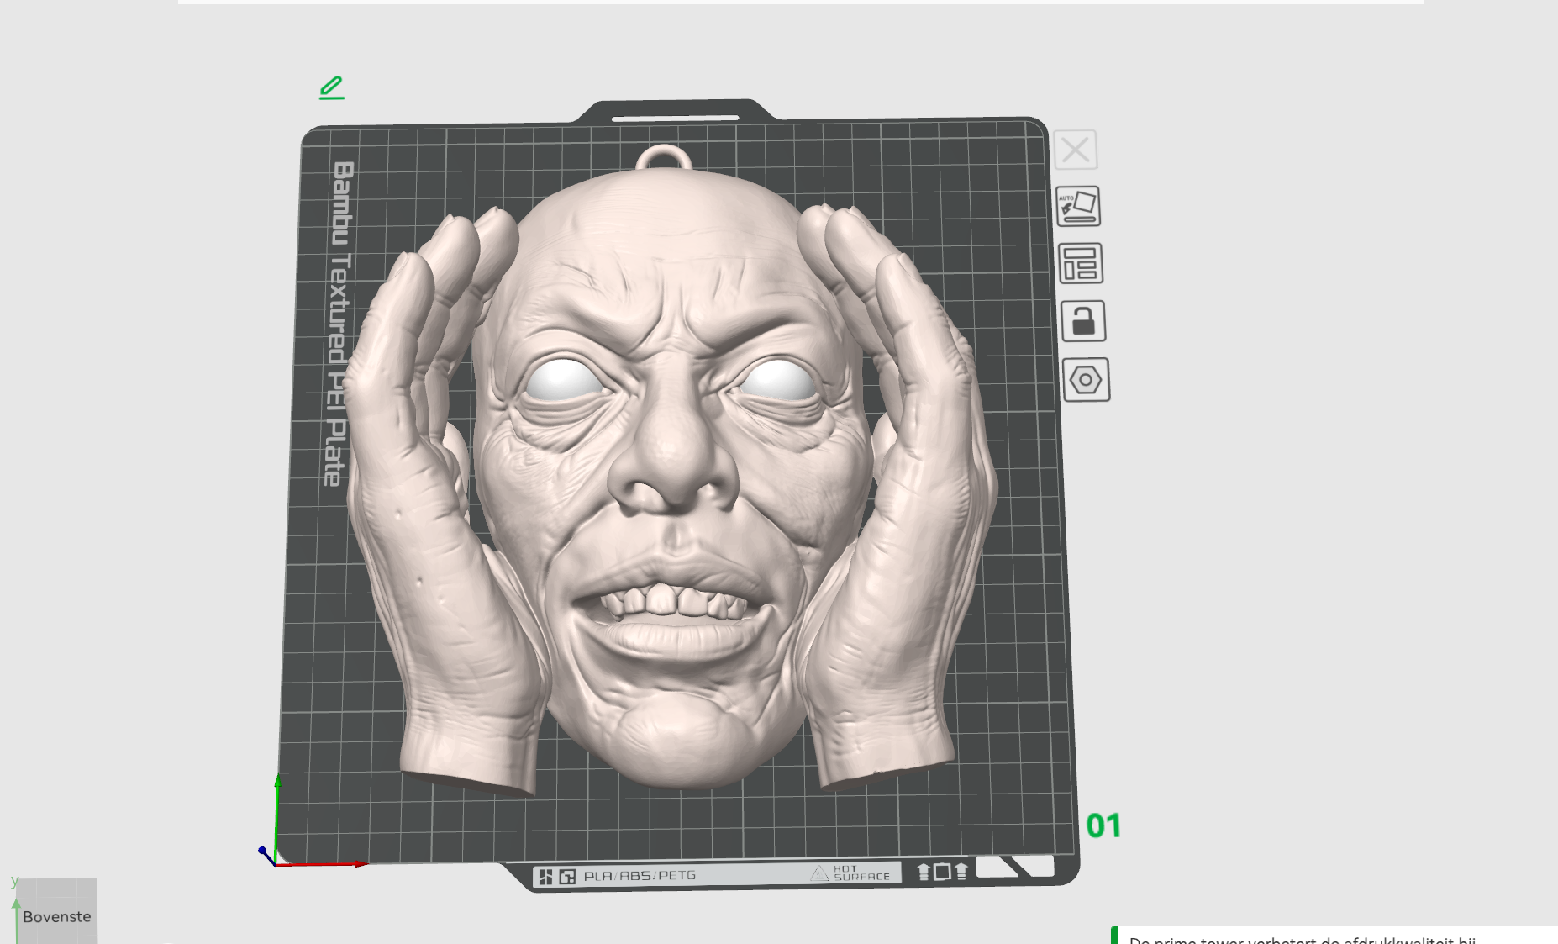Select plate number 01 label
Screen dimensions: 1558x944
point(1103,825)
